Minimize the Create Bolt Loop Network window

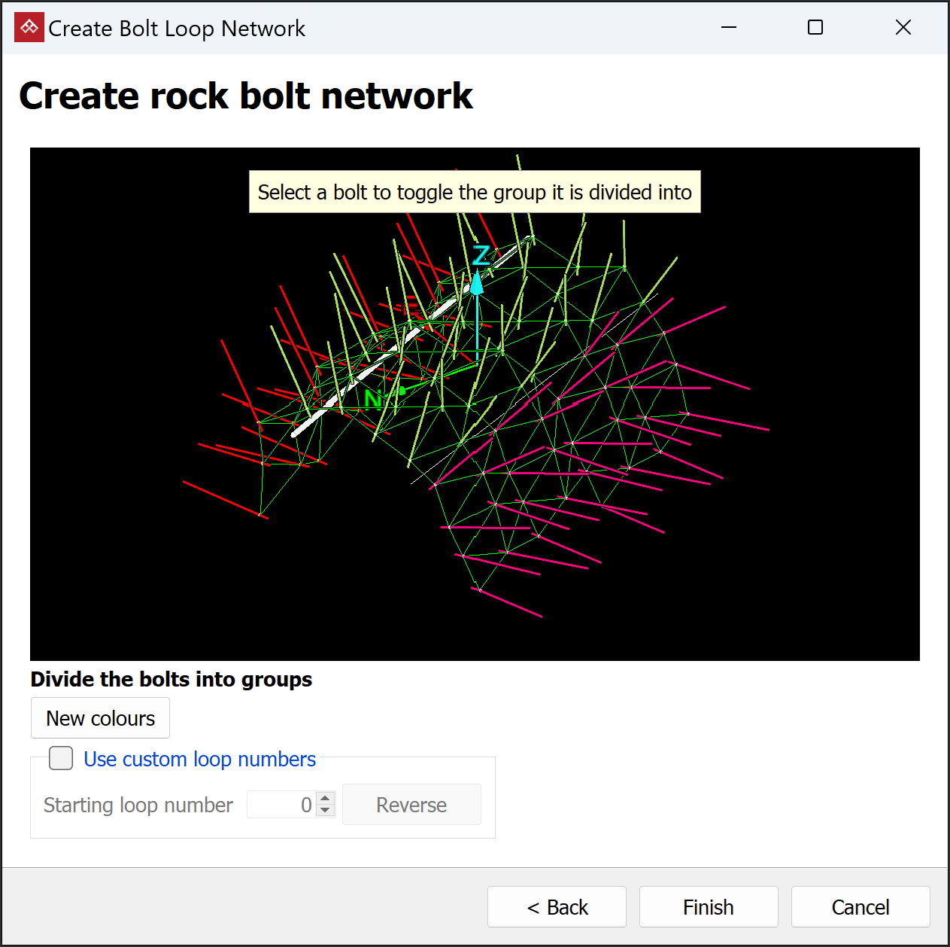pyautogui.click(x=729, y=28)
